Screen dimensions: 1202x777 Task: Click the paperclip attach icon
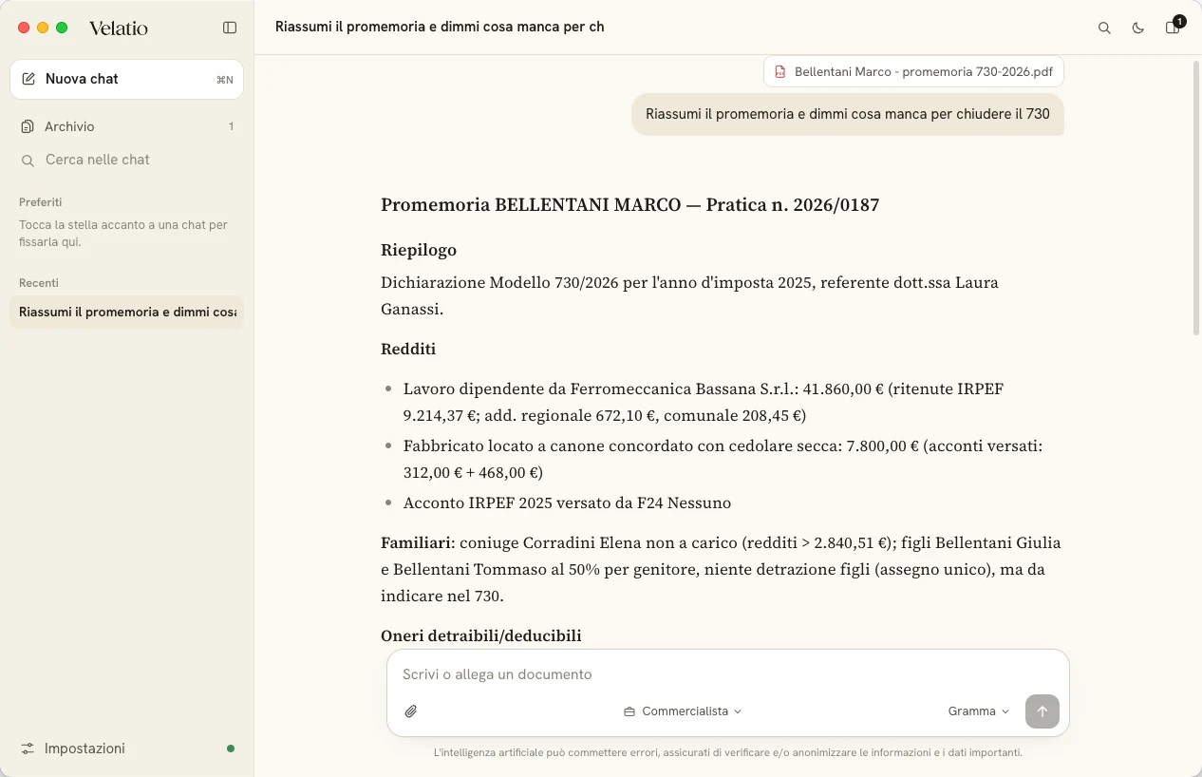pos(411,711)
